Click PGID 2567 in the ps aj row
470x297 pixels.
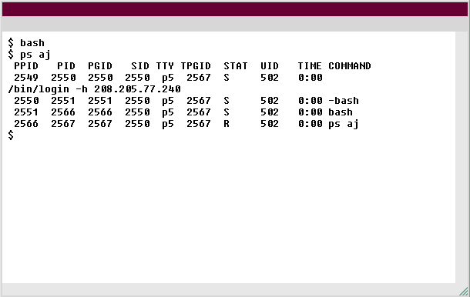click(100, 124)
